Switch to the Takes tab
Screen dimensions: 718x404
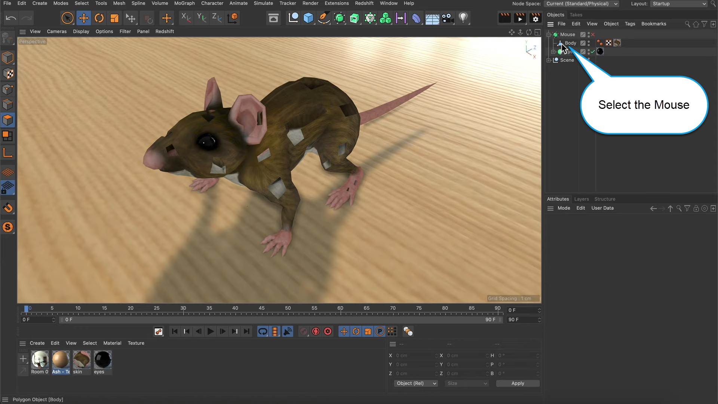pos(577,15)
